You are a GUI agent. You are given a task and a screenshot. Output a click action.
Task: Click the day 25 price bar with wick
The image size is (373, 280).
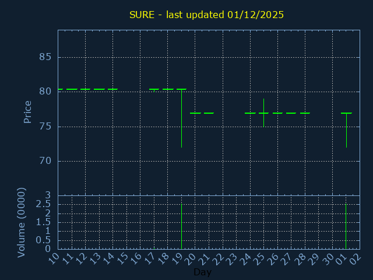(263, 113)
